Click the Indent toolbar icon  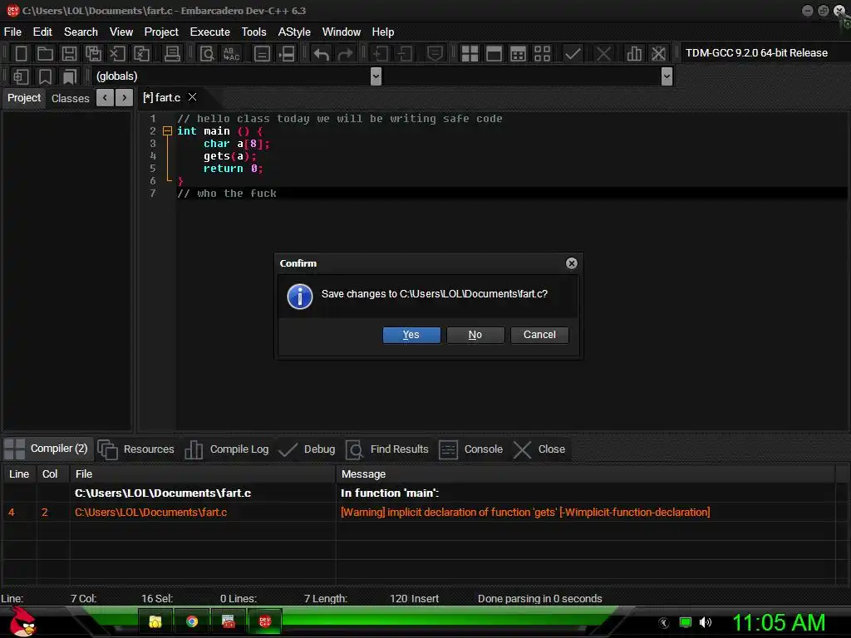pos(380,54)
